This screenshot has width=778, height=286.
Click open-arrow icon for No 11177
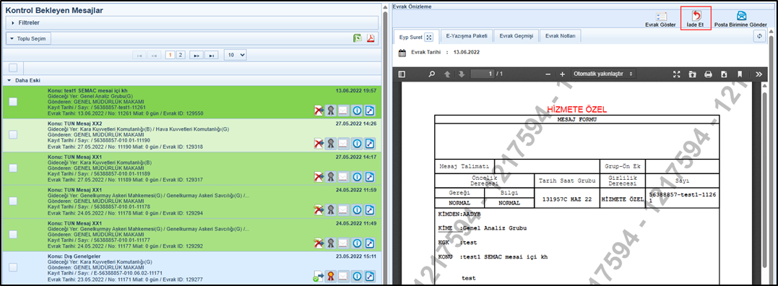(x=369, y=243)
